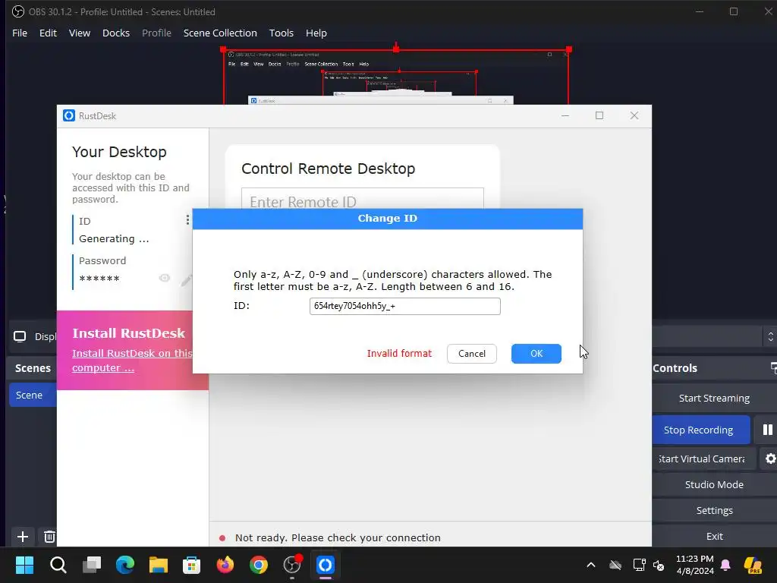Select the Scene item in Scenes list

tap(33, 395)
